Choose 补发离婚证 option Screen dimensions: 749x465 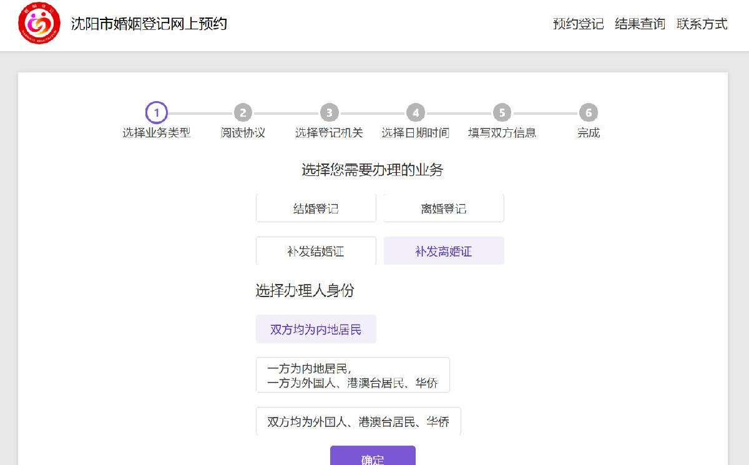pos(443,252)
